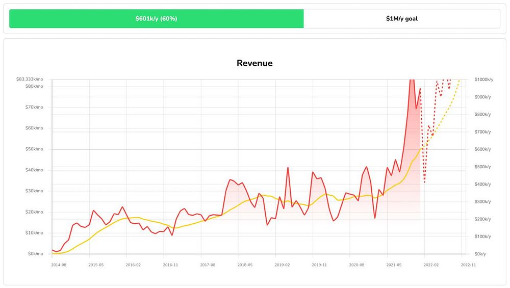This screenshot has height=288, width=510.
Task: Click the 2022-02 date label
Action: pos(431,265)
